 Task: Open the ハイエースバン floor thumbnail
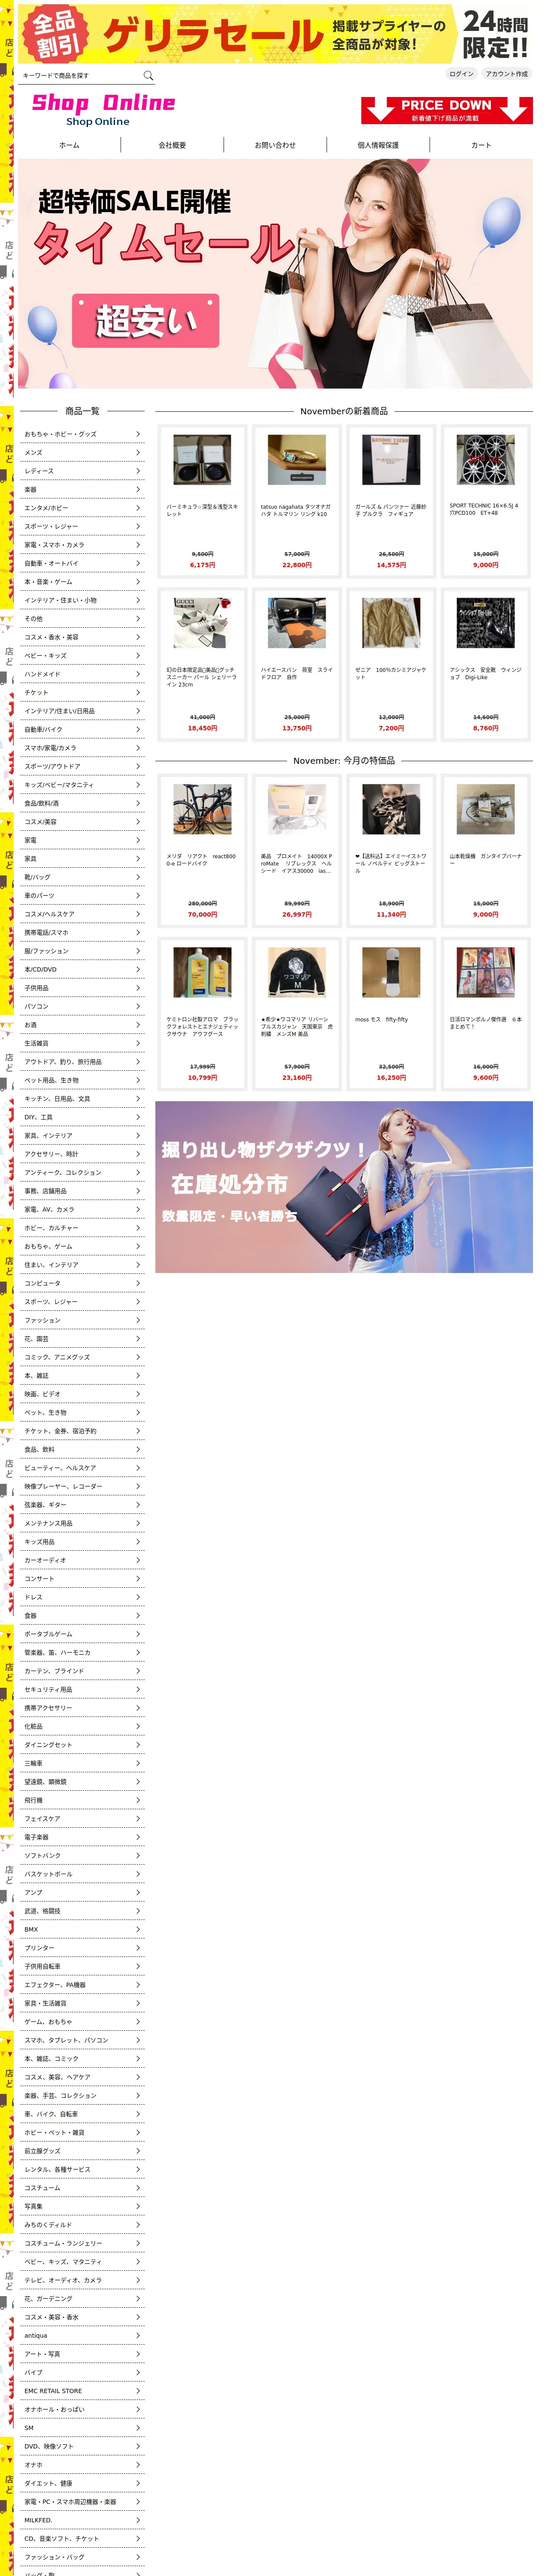tap(296, 623)
